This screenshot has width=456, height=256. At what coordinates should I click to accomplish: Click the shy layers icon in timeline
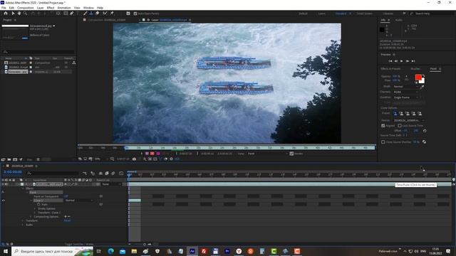100,174
